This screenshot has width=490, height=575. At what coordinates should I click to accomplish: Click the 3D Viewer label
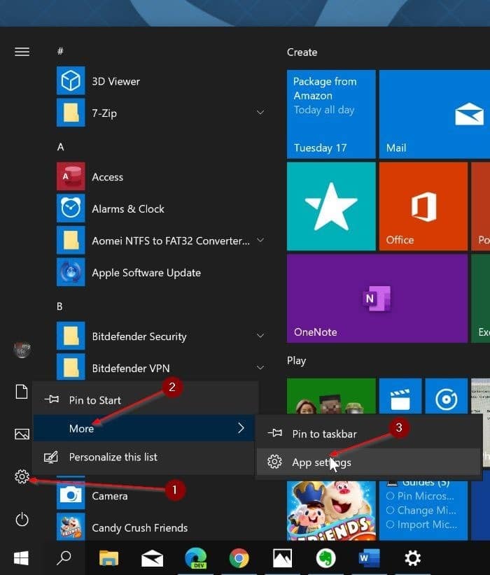coord(115,81)
